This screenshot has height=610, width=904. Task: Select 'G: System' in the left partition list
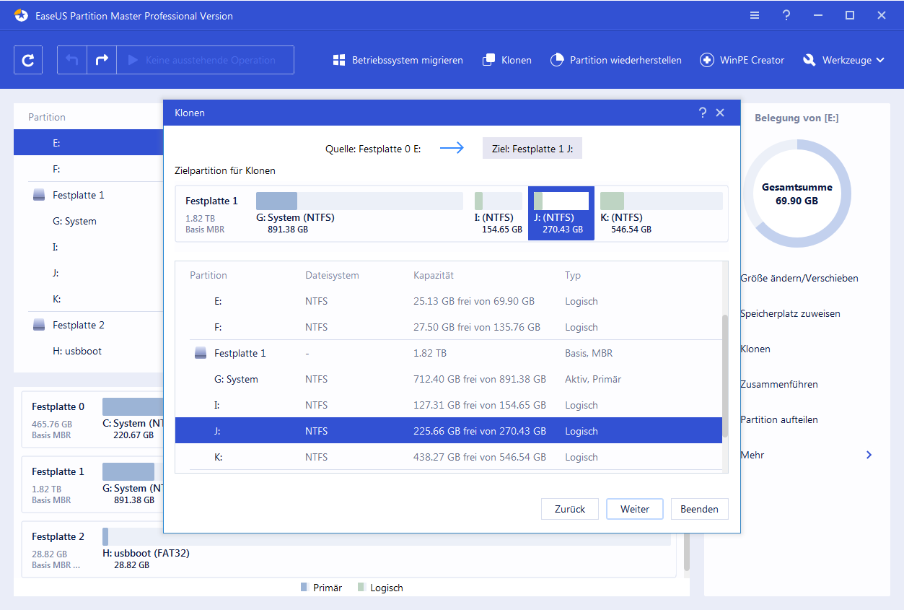click(x=89, y=221)
